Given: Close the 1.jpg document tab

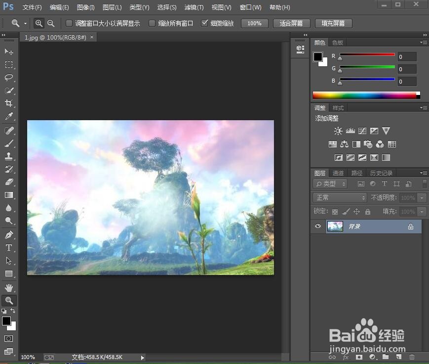Looking at the screenshot, I should [x=92, y=37].
